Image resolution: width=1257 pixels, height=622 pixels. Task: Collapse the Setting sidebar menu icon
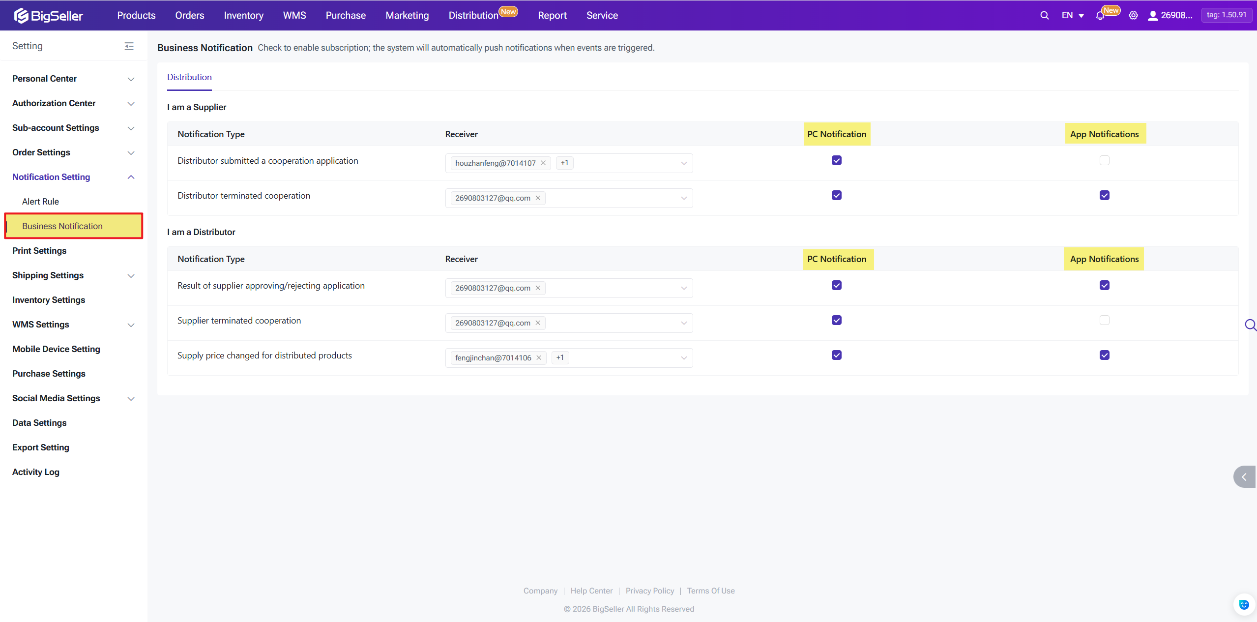coord(129,46)
